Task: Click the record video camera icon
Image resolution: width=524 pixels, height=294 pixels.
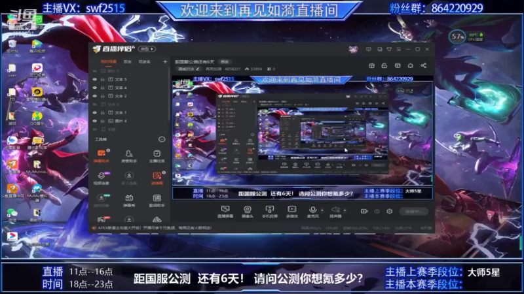Action: [x=364, y=211]
